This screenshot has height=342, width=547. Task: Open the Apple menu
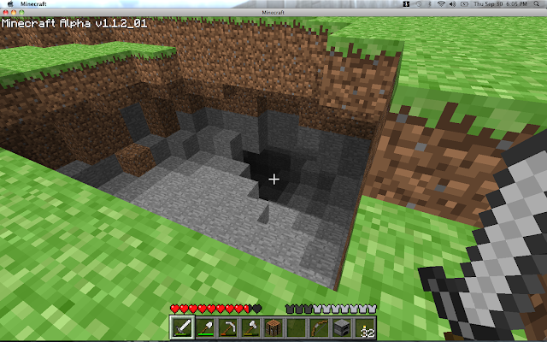(10, 3)
